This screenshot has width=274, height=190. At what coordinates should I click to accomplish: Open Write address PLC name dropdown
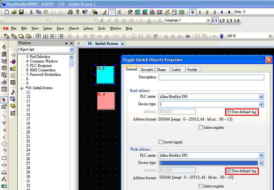(x=261, y=155)
